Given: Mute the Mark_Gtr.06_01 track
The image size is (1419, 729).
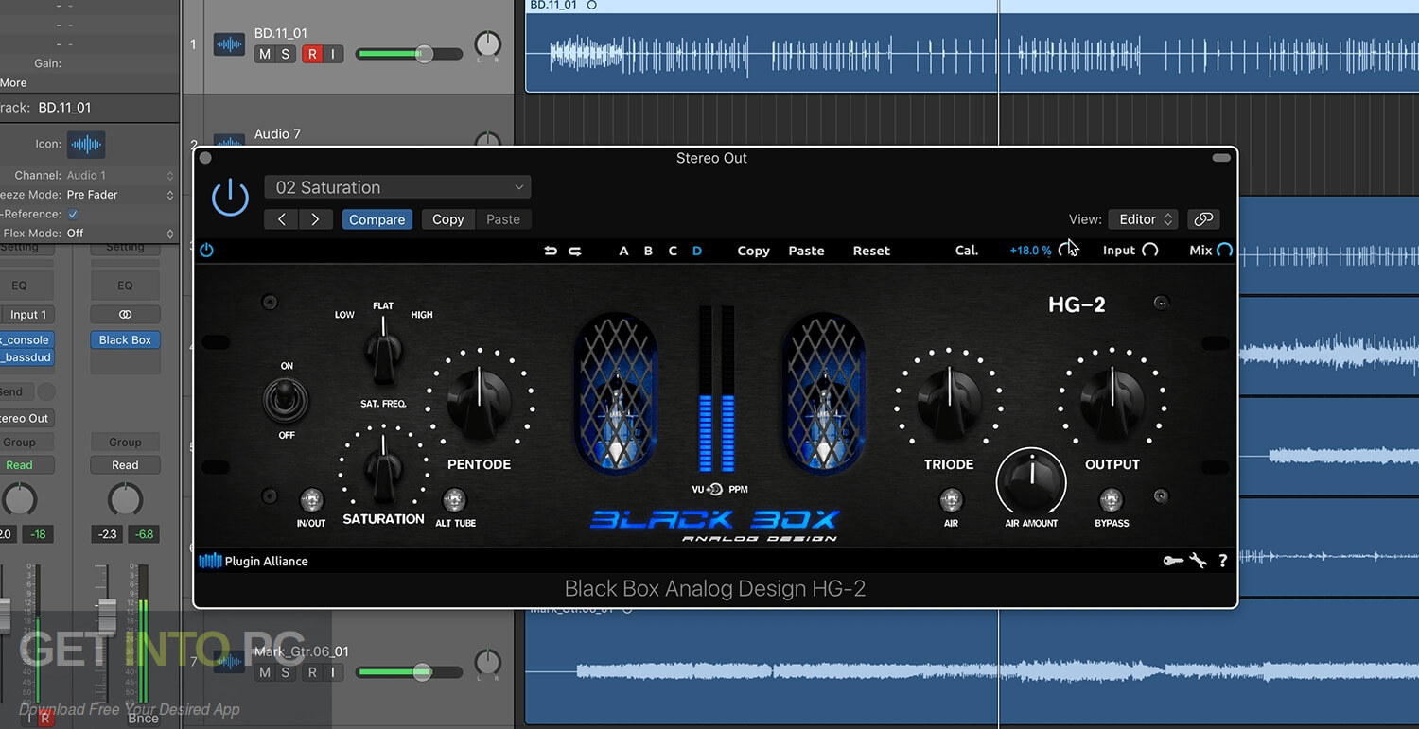Looking at the screenshot, I should click(x=264, y=672).
